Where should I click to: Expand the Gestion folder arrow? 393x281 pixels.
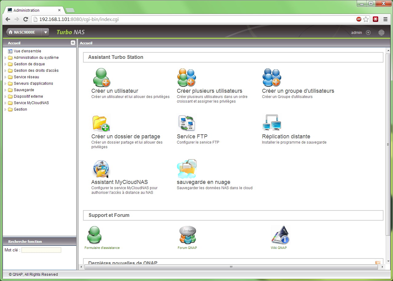click(x=5, y=109)
